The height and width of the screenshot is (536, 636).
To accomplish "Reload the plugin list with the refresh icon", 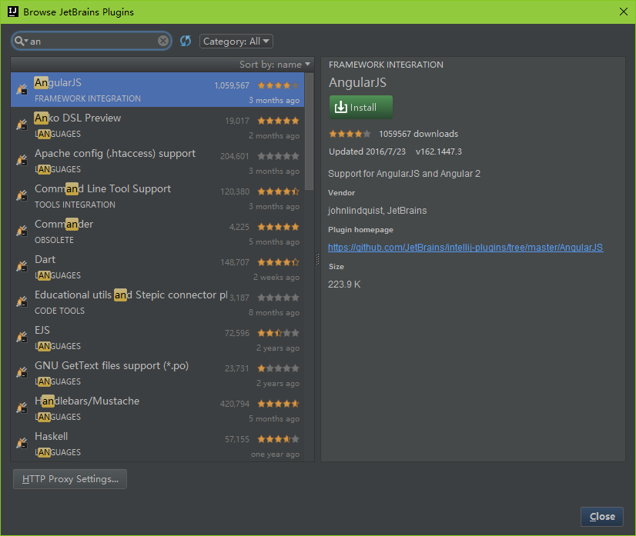I will (x=186, y=41).
